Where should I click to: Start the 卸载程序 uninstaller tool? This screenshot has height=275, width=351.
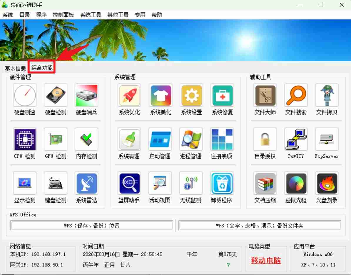(222, 184)
